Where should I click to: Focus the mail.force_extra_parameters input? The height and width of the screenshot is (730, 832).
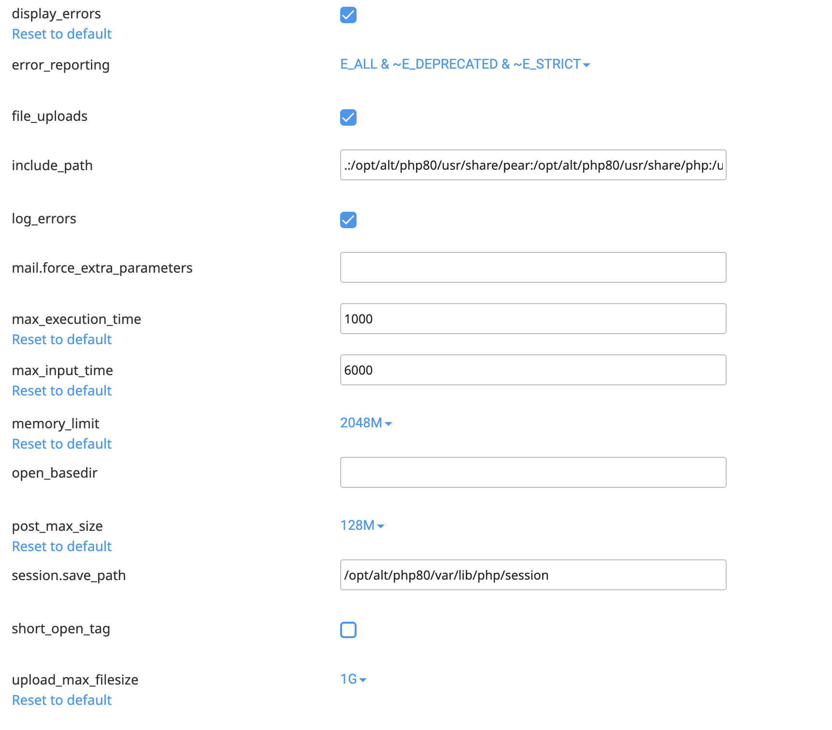coord(533,267)
